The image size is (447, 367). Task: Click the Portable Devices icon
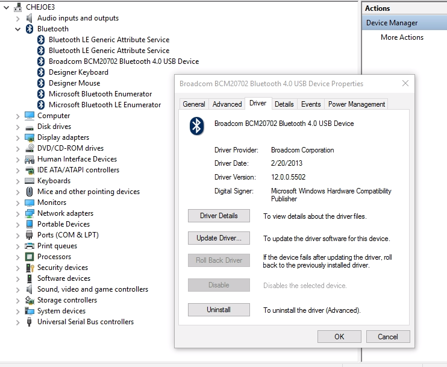(30, 224)
